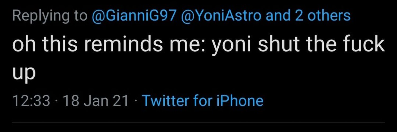The width and height of the screenshot is (397, 132).
Task: Click the divider line beneath the tweet
Action: [x=198, y=122]
